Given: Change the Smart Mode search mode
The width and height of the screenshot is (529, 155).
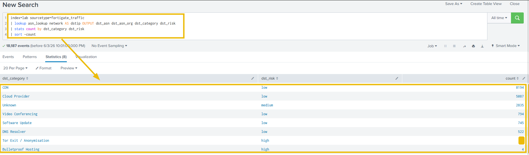Looking at the screenshot, I should pos(506,46).
